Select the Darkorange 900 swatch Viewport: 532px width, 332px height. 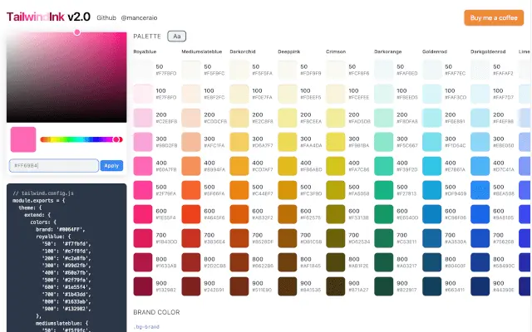coord(384,286)
